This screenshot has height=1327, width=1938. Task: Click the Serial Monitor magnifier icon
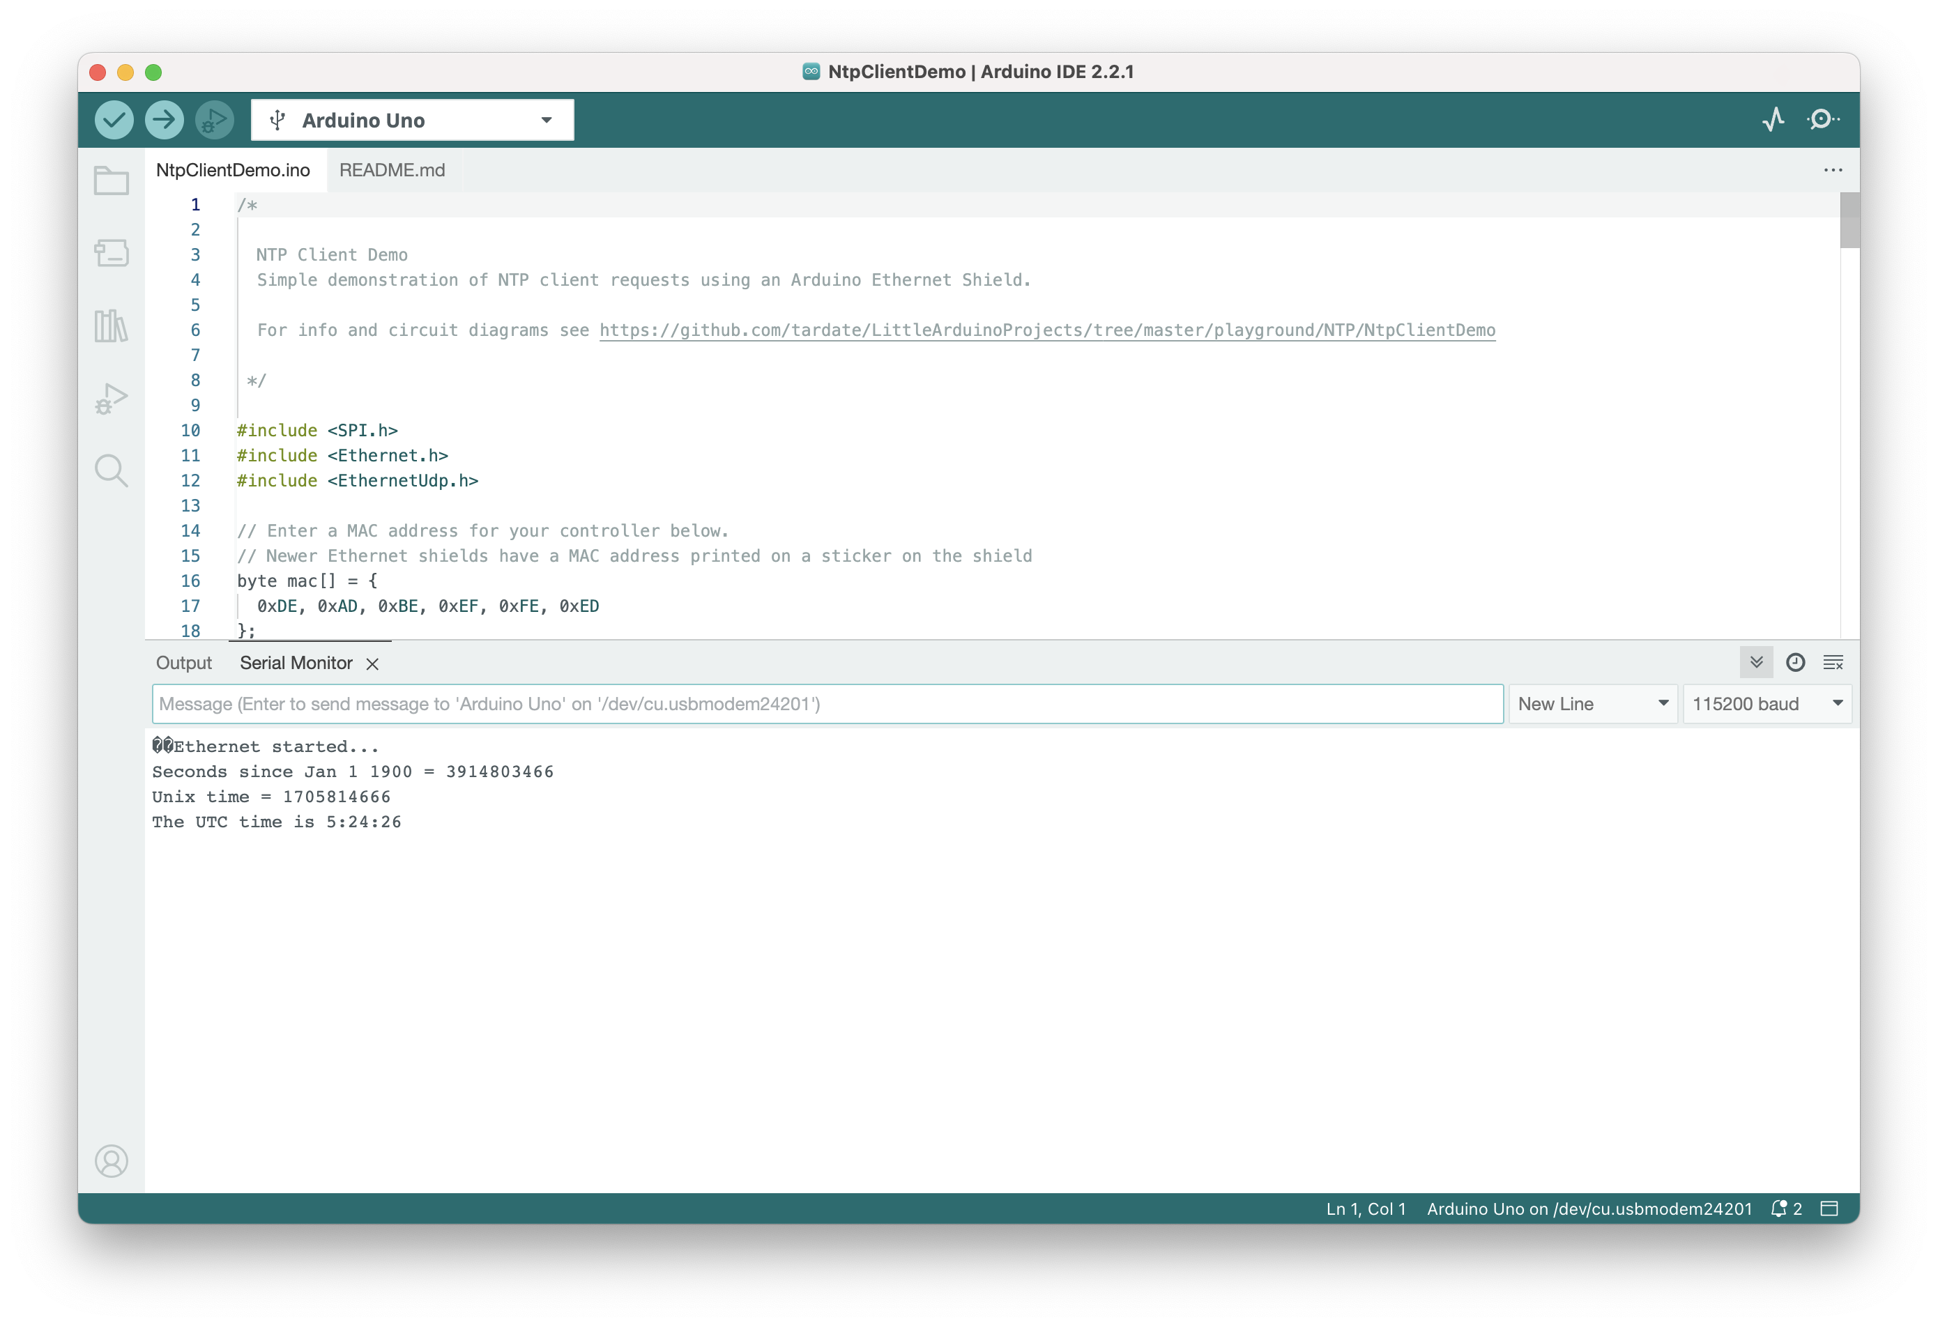coord(1822,120)
